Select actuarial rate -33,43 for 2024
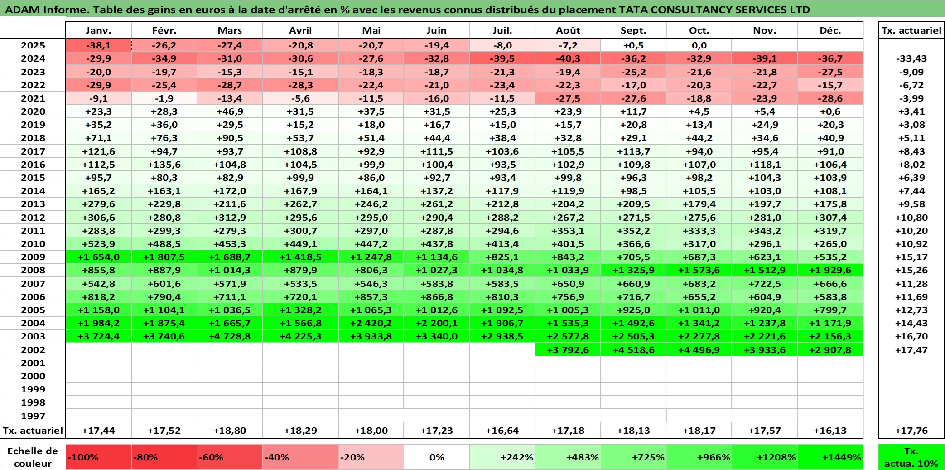The width and height of the screenshot is (945, 470). [911, 58]
